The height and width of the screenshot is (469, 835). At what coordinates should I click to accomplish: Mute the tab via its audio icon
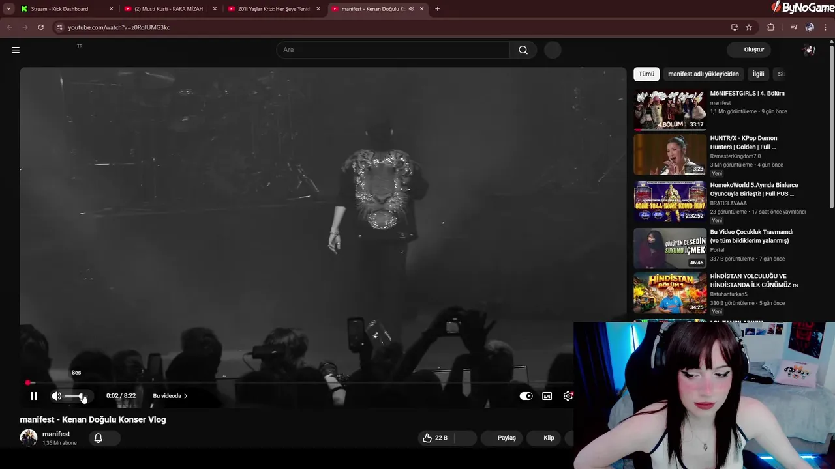pos(411,9)
